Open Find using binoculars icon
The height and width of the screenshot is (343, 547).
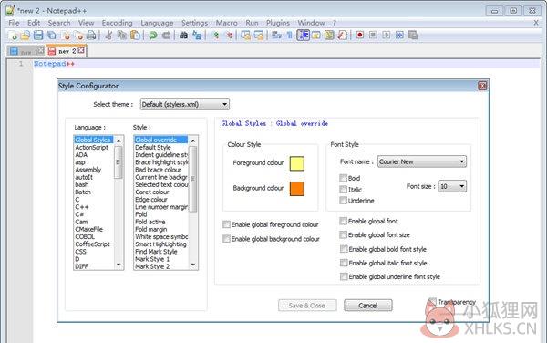click(183, 36)
